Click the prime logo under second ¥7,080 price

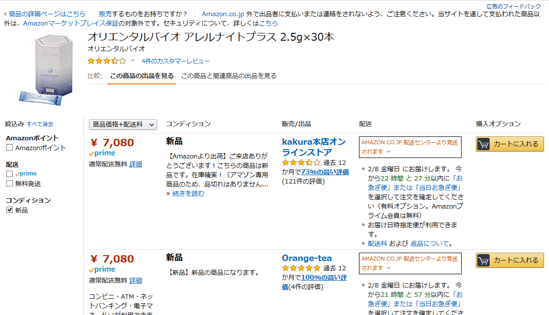point(102,270)
